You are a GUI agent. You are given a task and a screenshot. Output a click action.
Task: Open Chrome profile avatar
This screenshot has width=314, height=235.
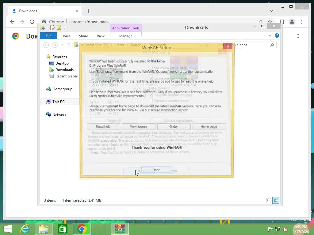coord(292,22)
